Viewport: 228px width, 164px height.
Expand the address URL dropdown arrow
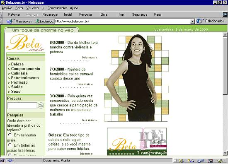pos(192,22)
